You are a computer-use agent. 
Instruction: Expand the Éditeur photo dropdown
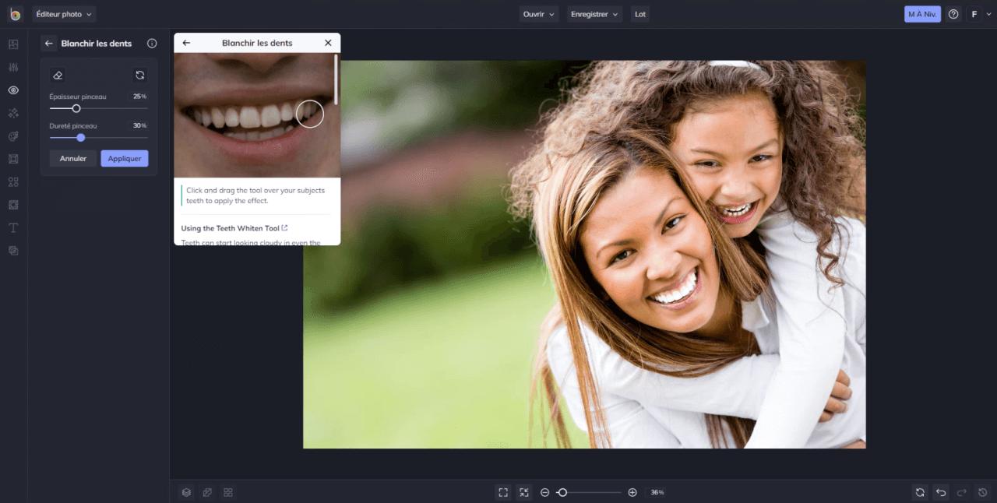[64, 14]
